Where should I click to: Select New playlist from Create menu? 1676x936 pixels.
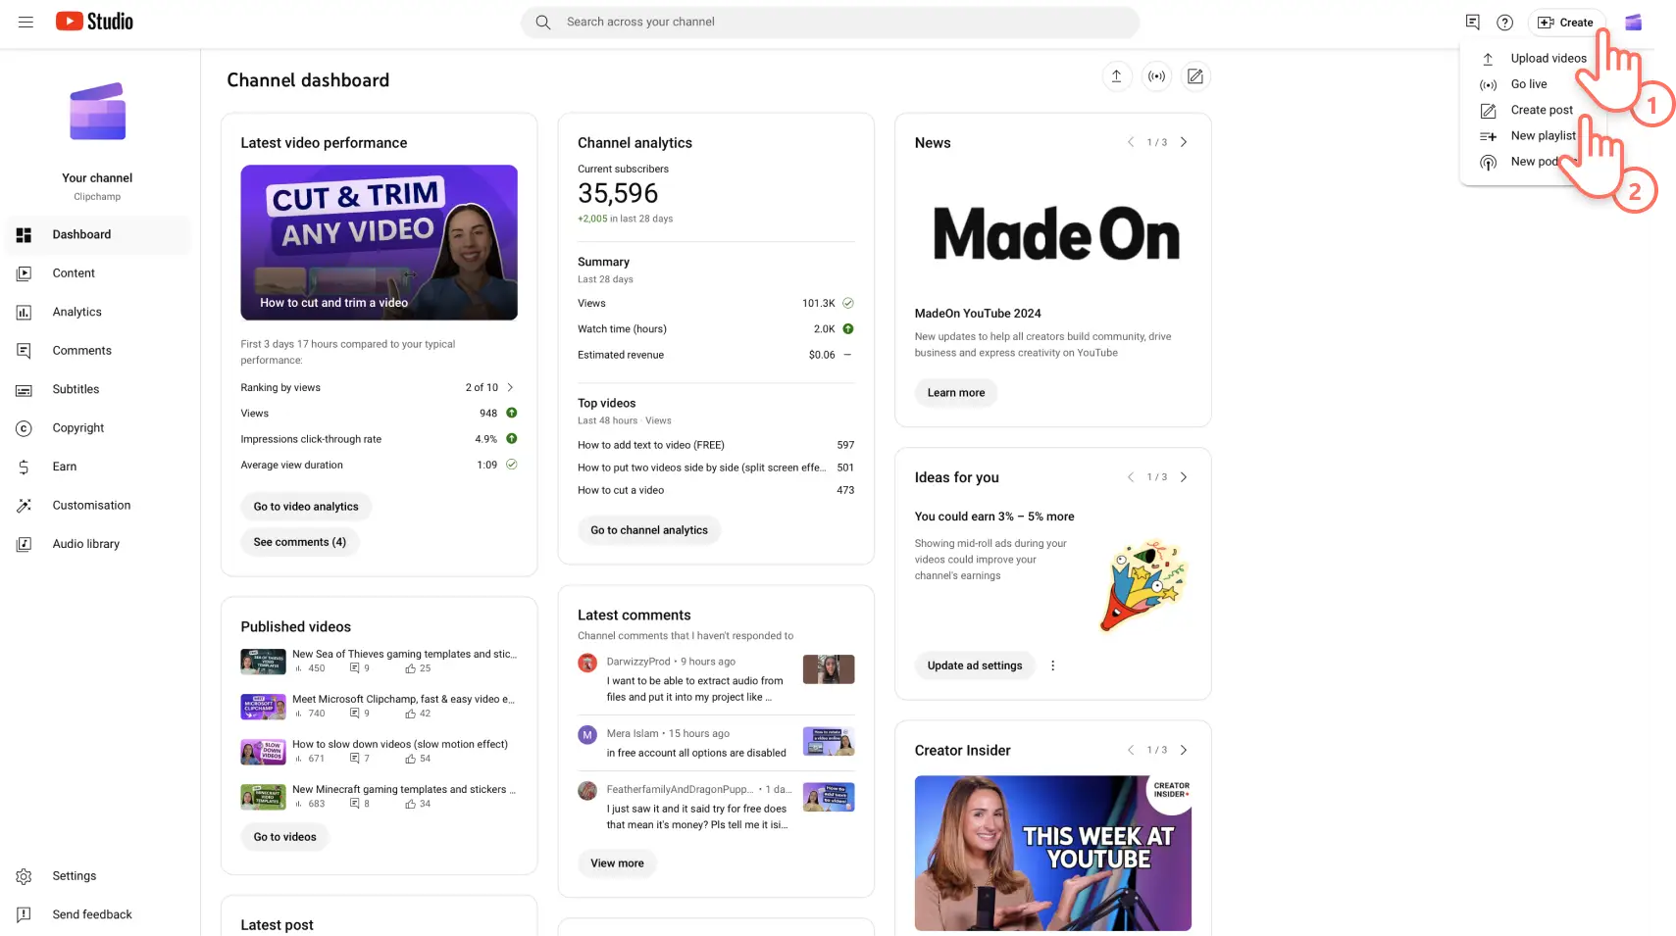pyautogui.click(x=1543, y=135)
